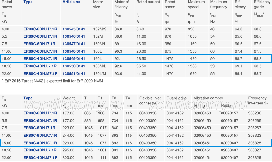Image resolution: width=272 pixels, height=162 pixels.
Task: Select frequency inverter number 308323
Action: click(254, 136)
